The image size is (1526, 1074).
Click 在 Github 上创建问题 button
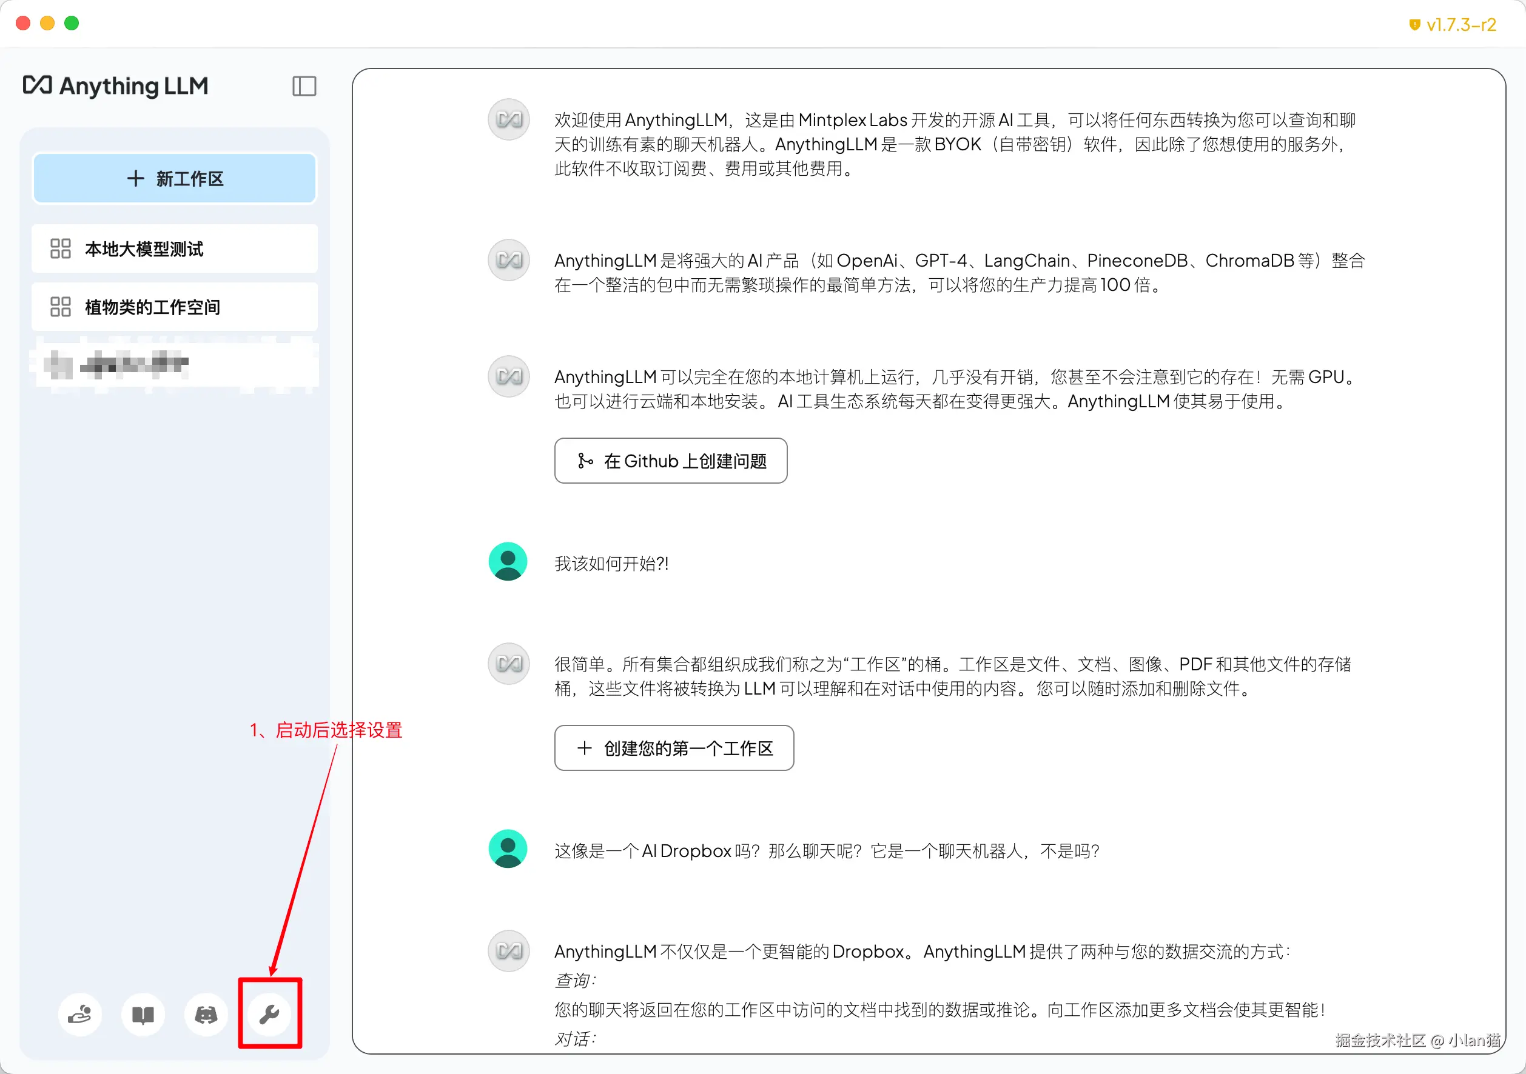pyautogui.click(x=671, y=461)
